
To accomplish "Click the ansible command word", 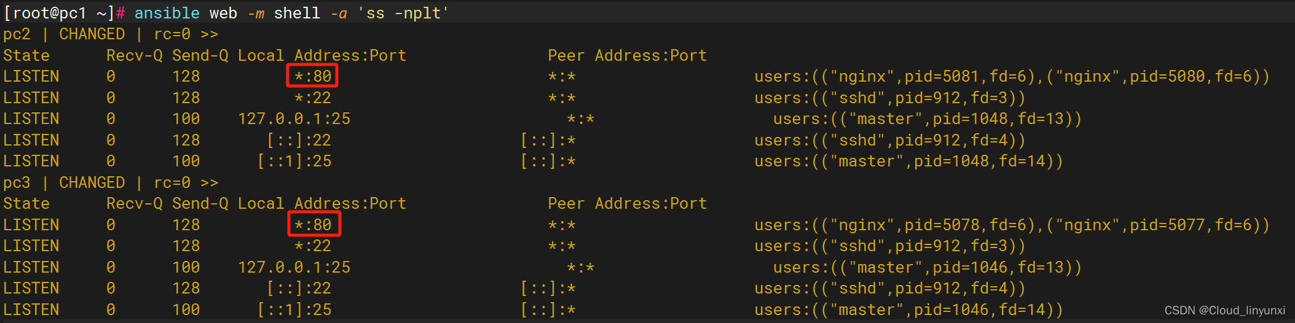I will tap(167, 13).
